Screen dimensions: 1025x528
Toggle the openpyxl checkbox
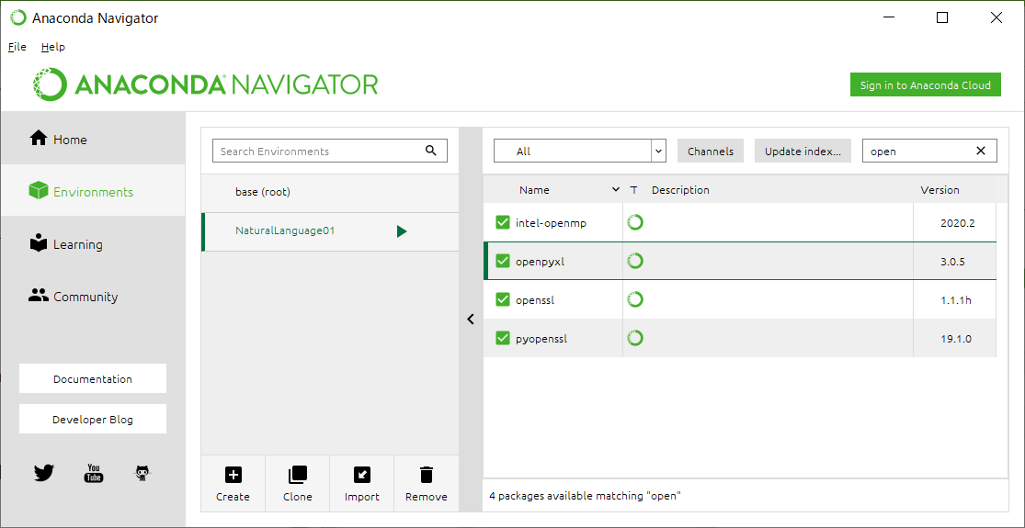pos(502,261)
